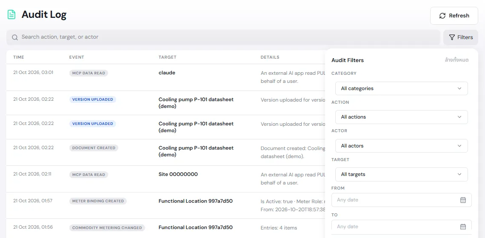Screen dimensions: 485x238
Task: Click Entries: 4 items detail text
Action: point(279,228)
